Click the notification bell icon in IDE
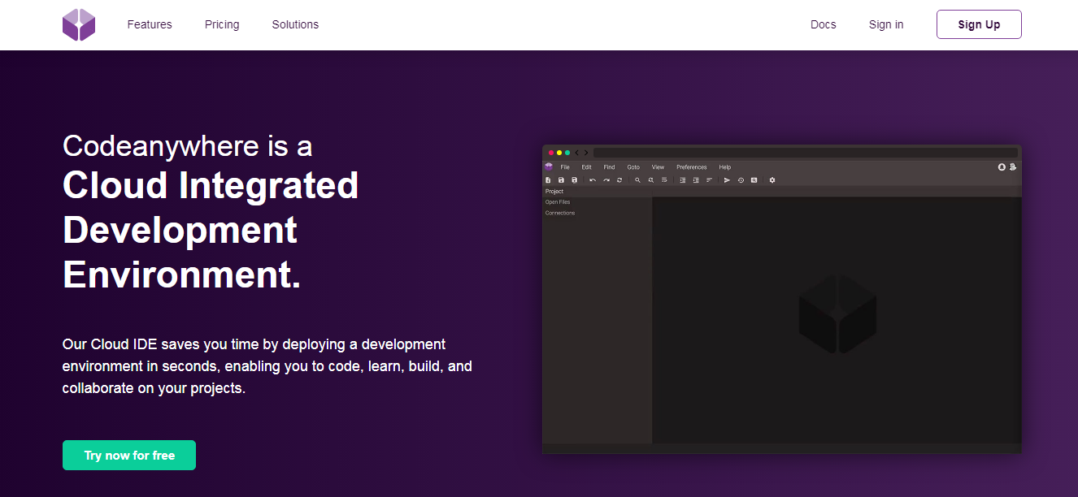The width and height of the screenshot is (1078, 497). (x=1002, y=167)
